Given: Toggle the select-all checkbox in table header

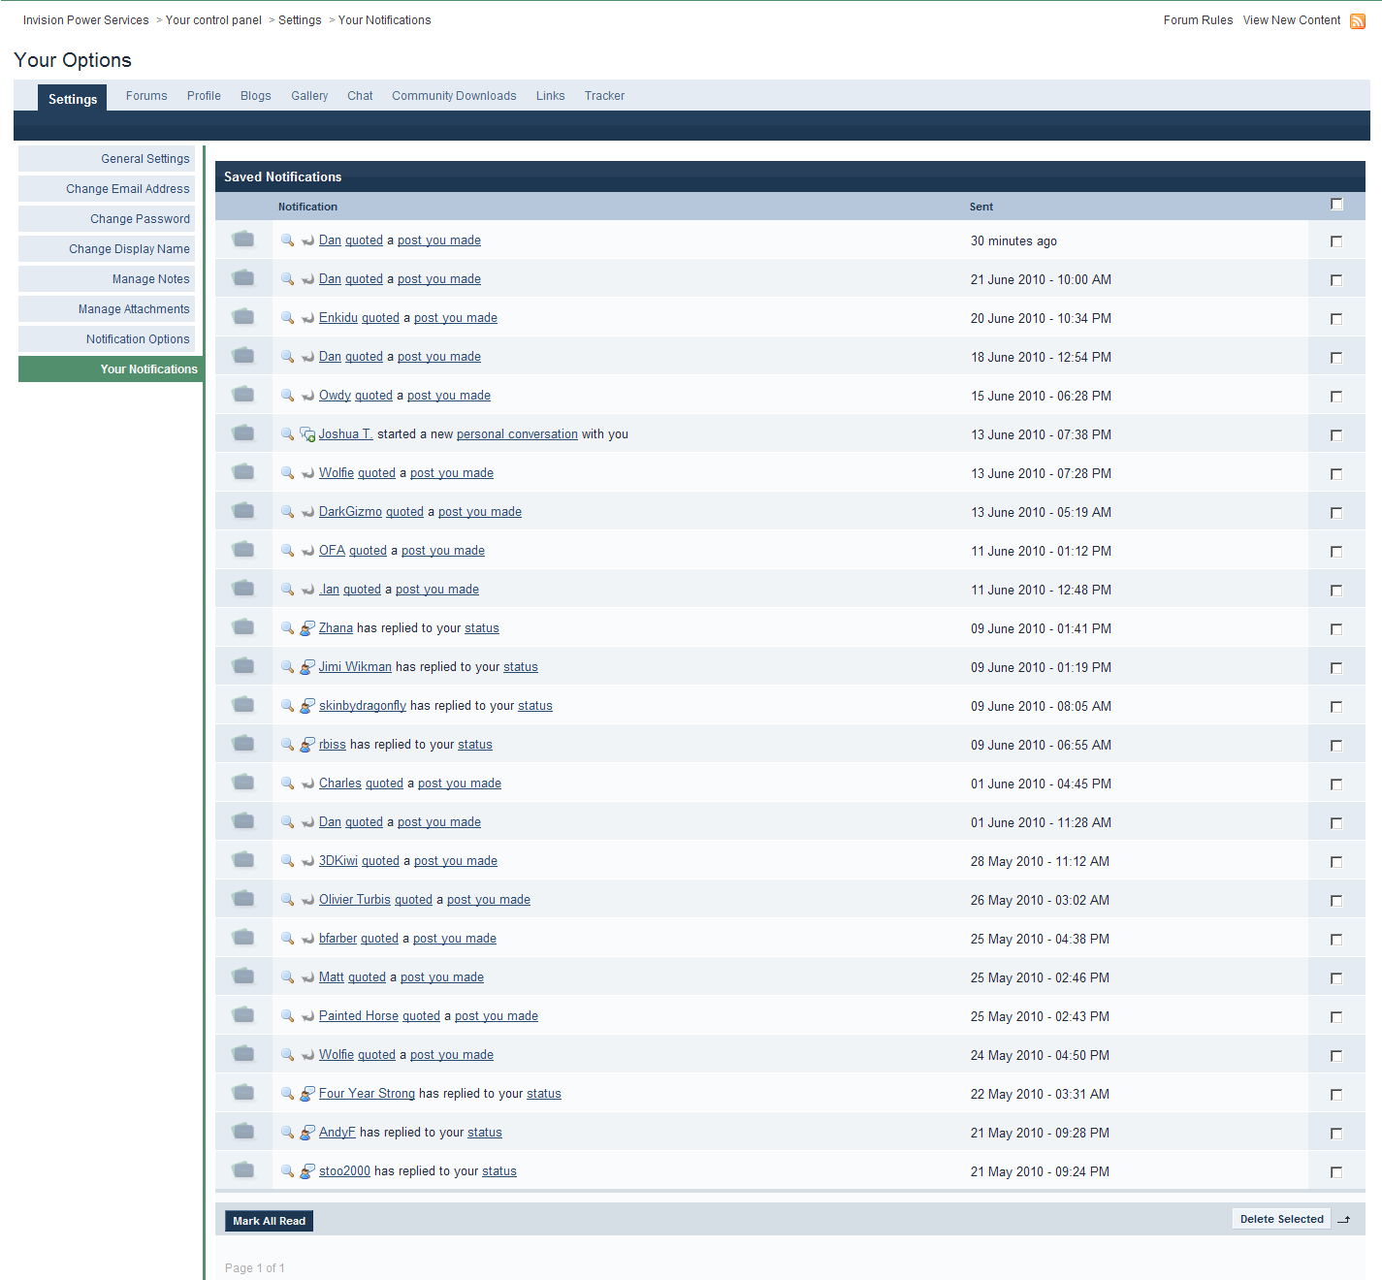Looking at the screenshot, I should [1336, 204].
